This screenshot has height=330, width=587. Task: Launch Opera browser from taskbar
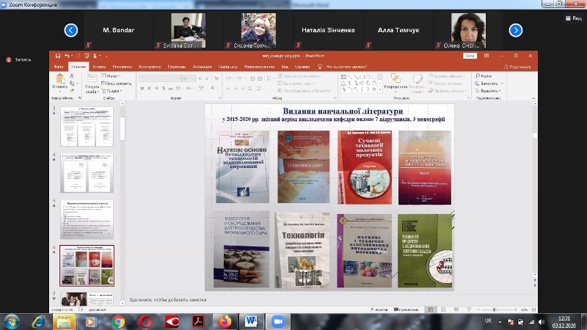pyautogui.click(x=145, y=321)
